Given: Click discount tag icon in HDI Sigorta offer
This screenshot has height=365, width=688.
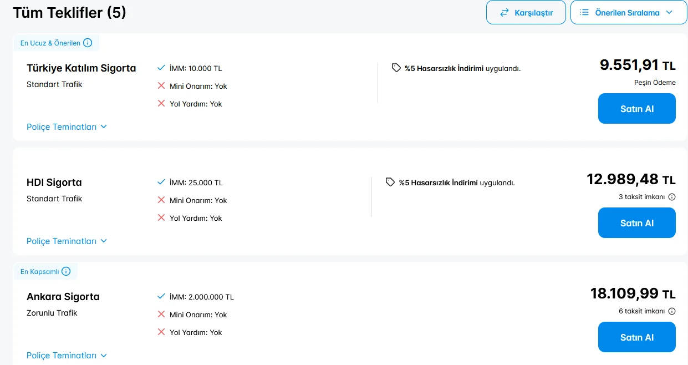Looking at the screenshot, I should (x=390, y=182).
